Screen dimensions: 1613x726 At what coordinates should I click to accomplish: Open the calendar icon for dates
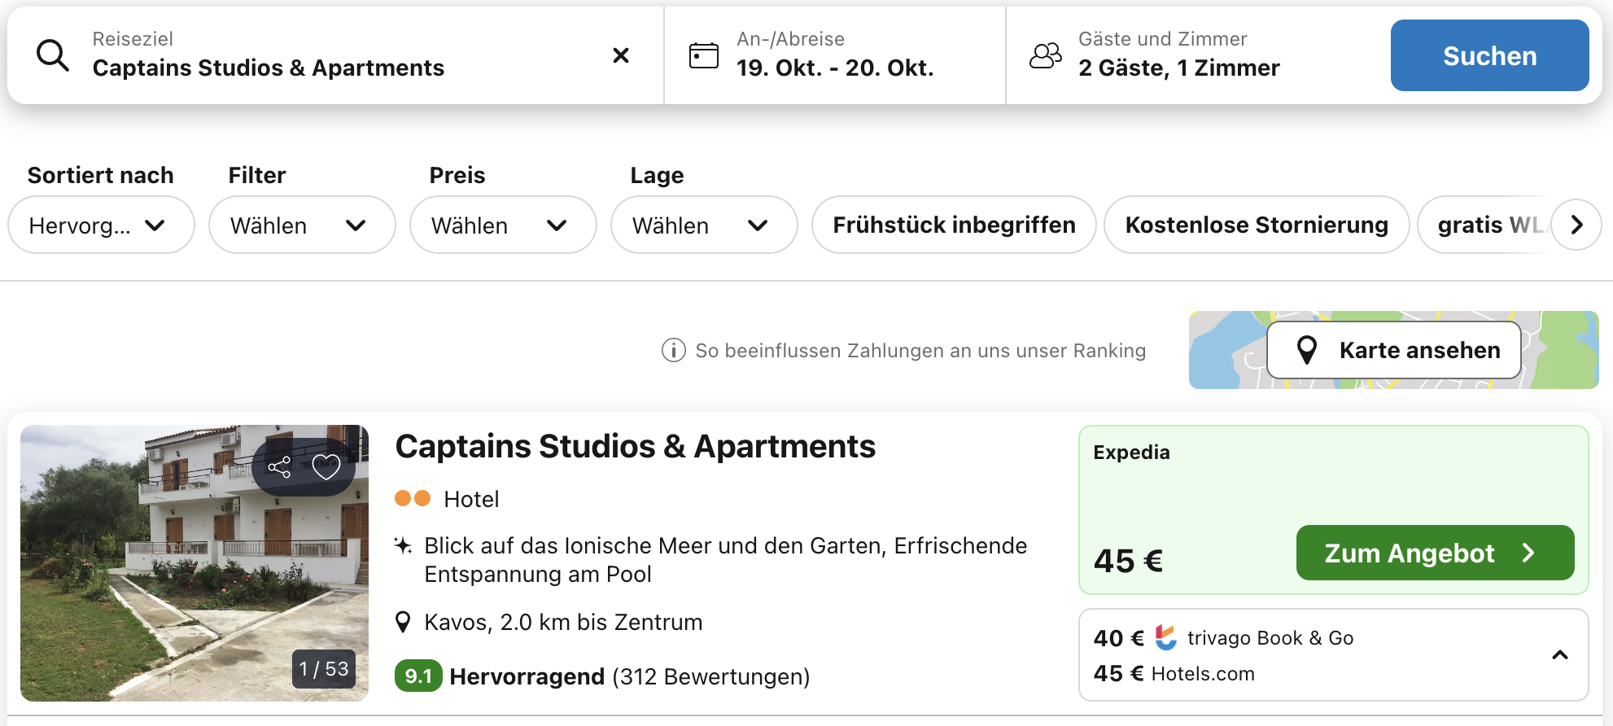pyautogui.click(x=704, y=55)
